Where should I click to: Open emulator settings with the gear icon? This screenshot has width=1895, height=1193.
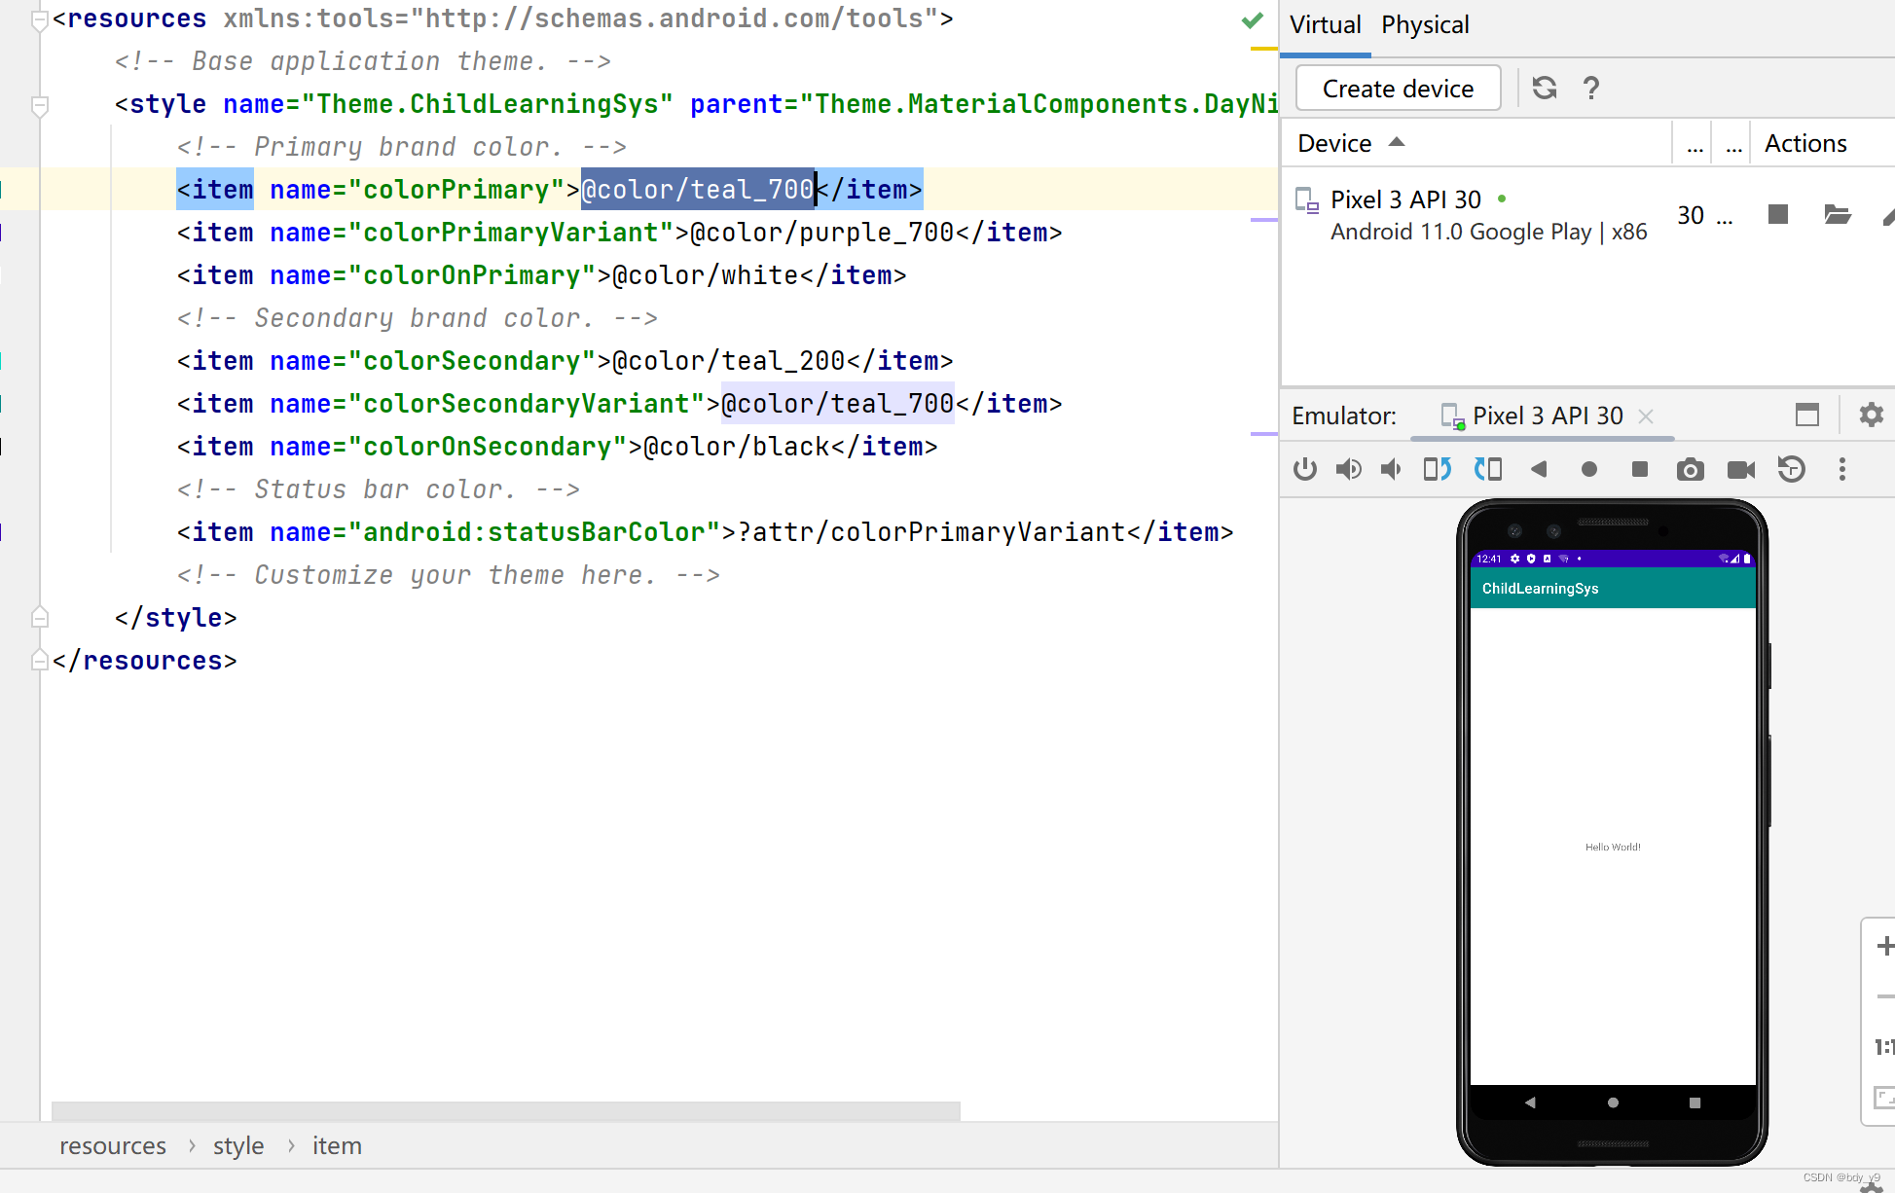tap(1870, 416)
